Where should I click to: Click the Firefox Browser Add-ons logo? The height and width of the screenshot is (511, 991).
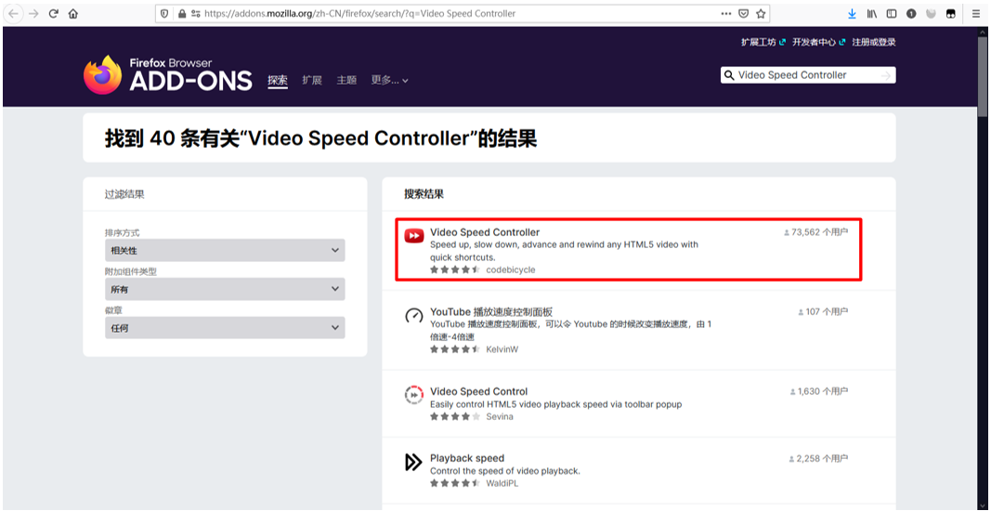pos(167,74)
